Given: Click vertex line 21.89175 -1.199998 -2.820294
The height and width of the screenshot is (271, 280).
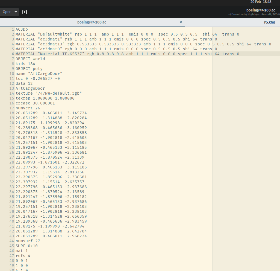Looking at the screenshot, I should click(50, 123).
